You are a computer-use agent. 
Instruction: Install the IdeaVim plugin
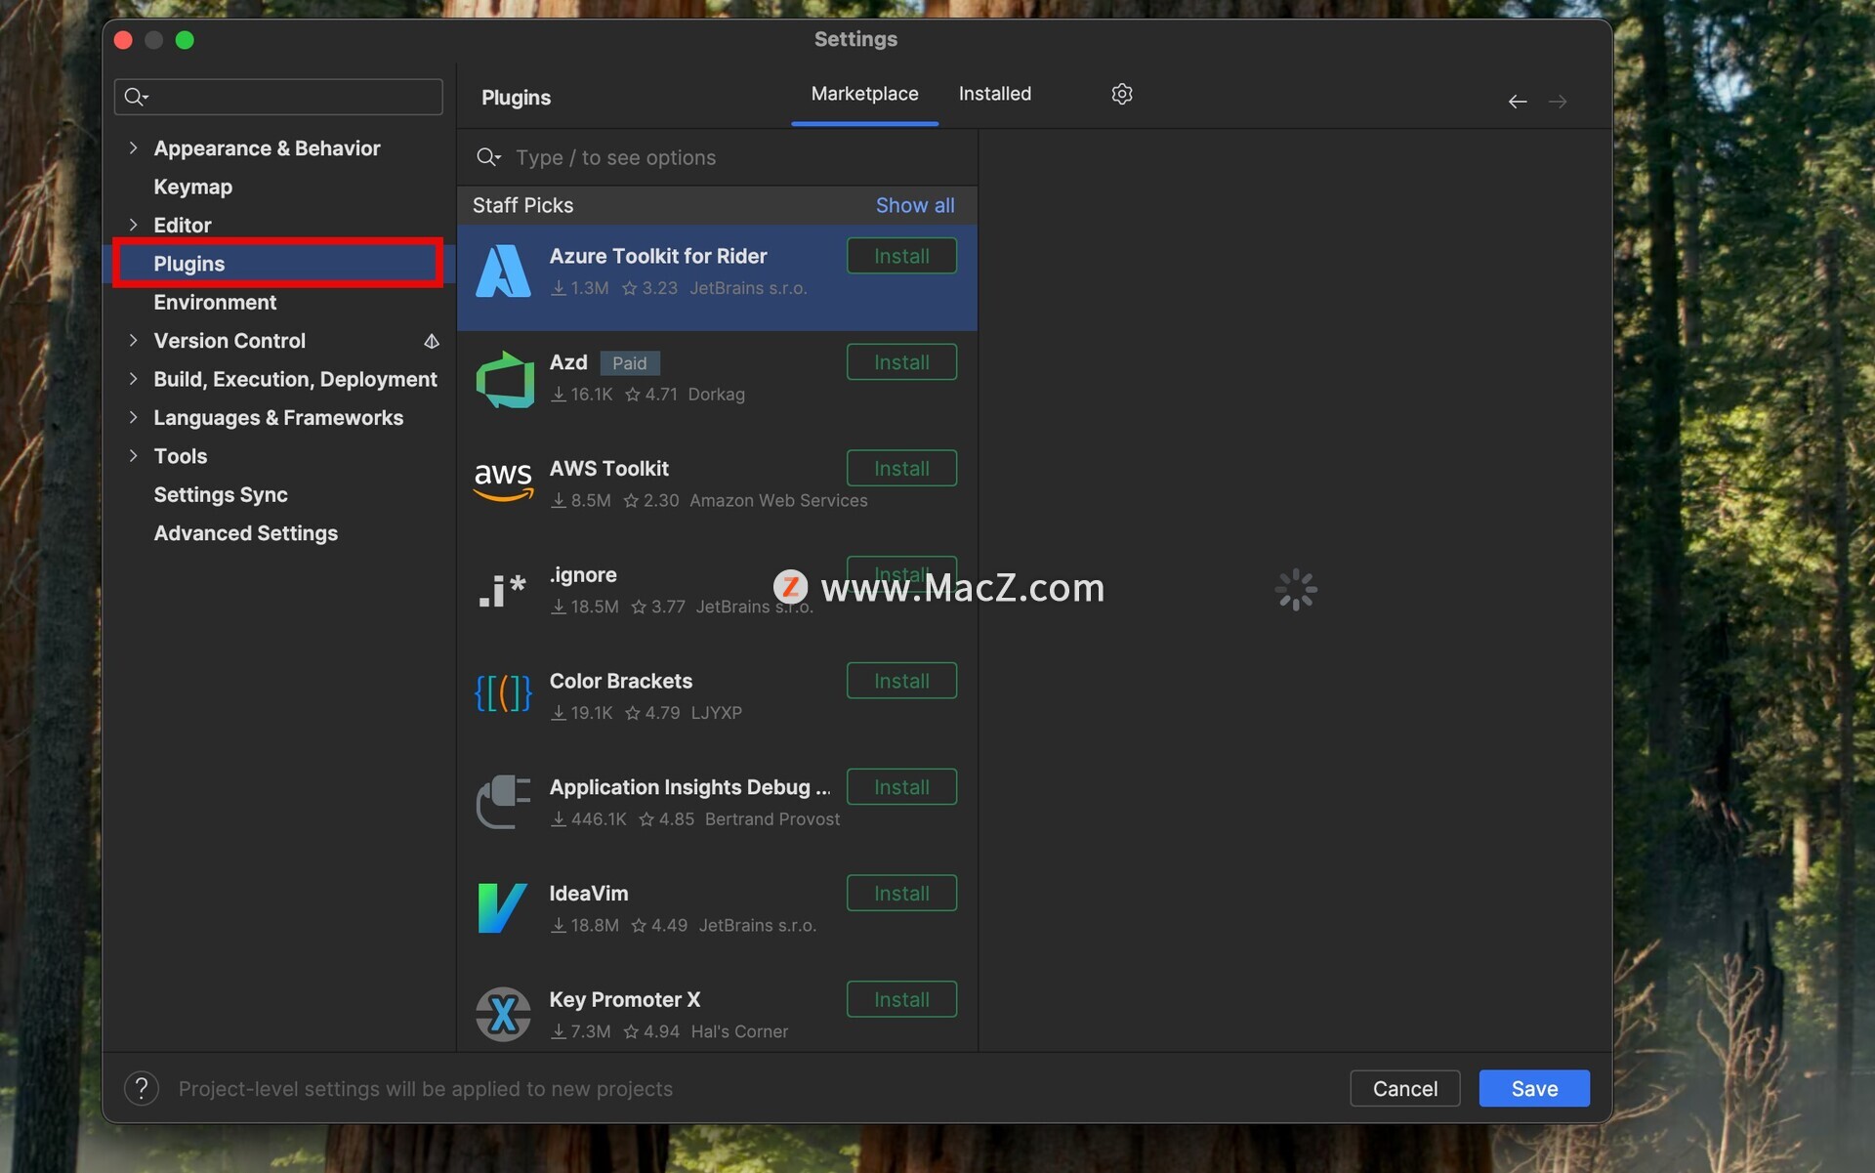coord(901,894)
